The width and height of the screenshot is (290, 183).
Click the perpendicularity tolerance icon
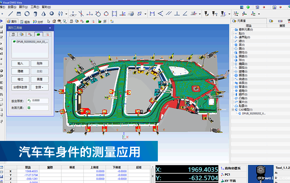(176, 13)
